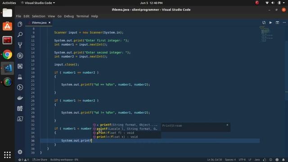This screenshot has height=162, width=288.
Task: Click the code minimap preview
Action: pyautogui.click(x=266, y=34)
